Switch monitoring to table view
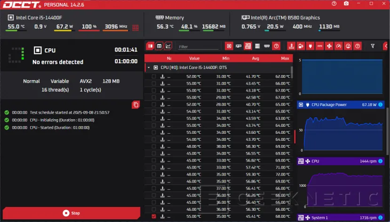Viewport: 390px width, 222px height. tap(159, 46)
